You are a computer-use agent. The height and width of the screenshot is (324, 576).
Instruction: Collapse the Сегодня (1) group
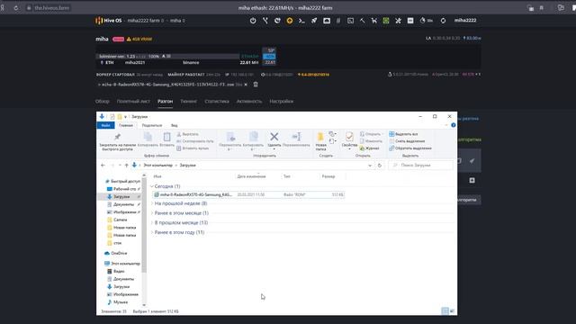152,186
